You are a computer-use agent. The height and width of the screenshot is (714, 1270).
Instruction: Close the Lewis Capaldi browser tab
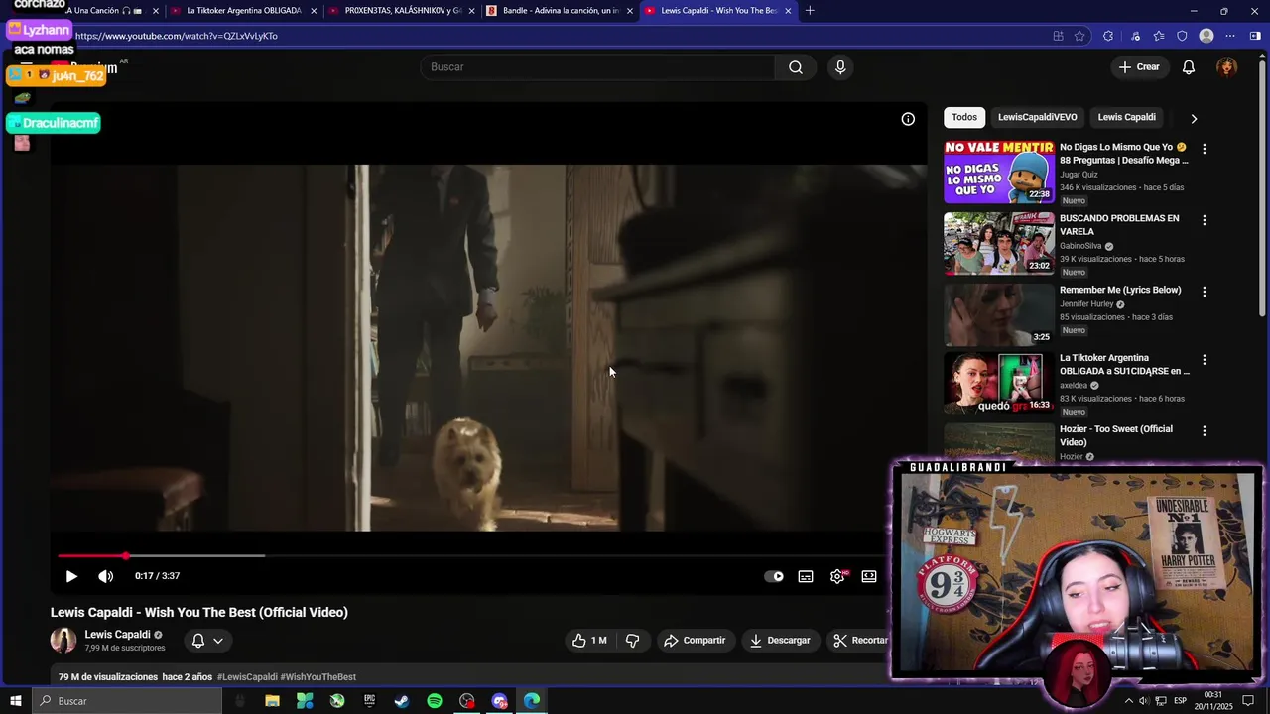[x=788, y=11]
